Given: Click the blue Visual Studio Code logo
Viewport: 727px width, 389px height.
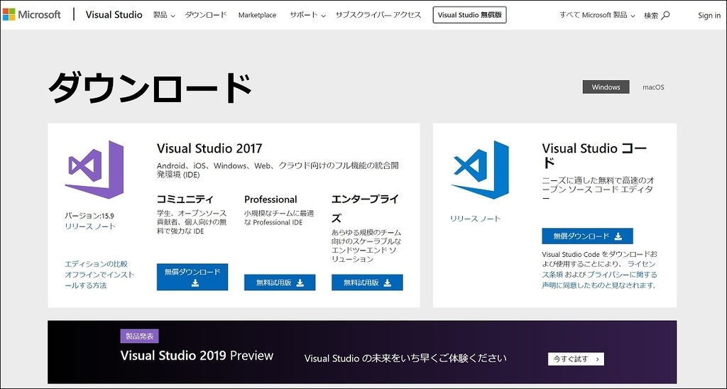Looking at the screenshot, I should point(479,170).
